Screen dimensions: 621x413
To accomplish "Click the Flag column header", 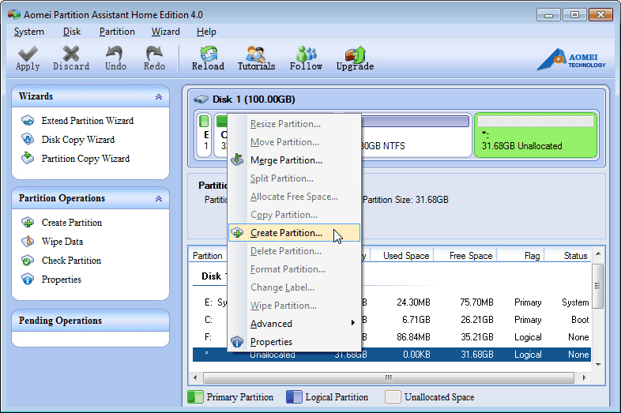I will coord(521,256).
